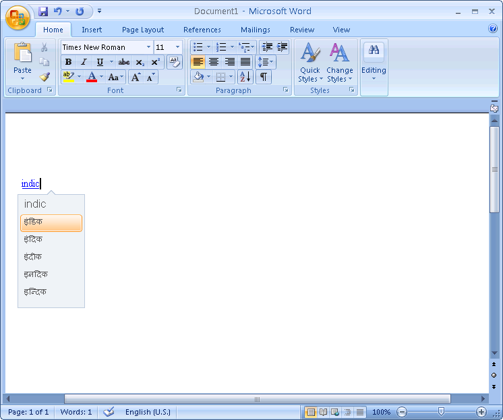The image size is (503, 420).
Task: Toggle Bold formatting
Action: (68, 62)
